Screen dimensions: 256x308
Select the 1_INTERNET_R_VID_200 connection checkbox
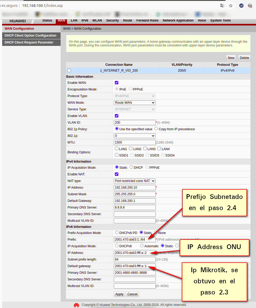69,71
